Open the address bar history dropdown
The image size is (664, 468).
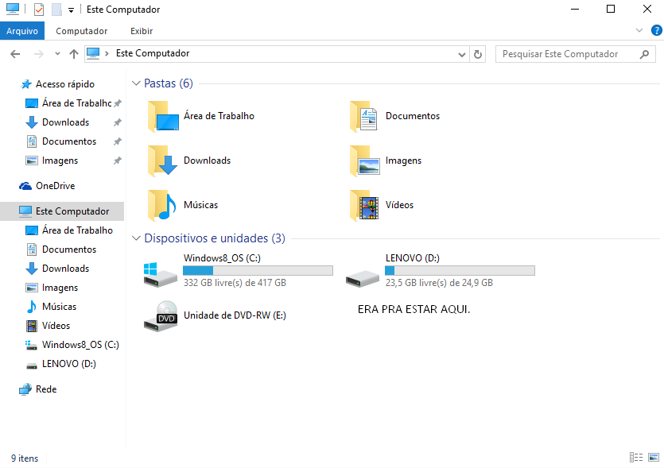(x=461, y=55)
